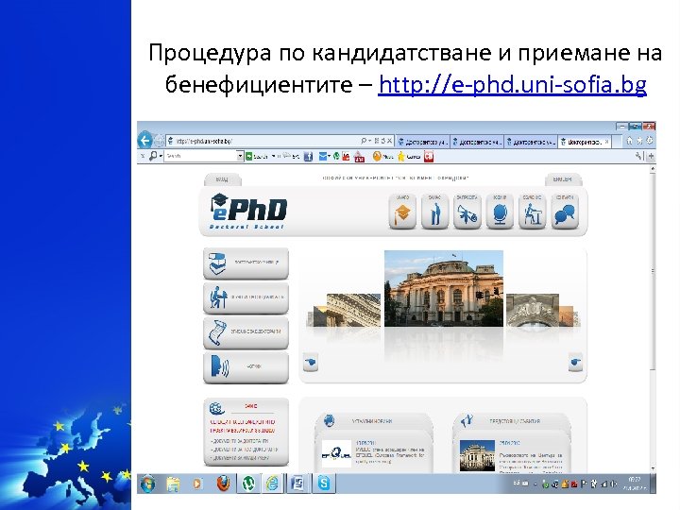Go to previous slide with left pointing hand
The height and width of the screenshot is (510, 680).
(x=311, y=362)
